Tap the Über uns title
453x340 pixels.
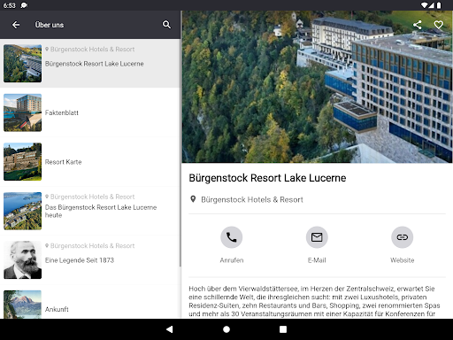click(50, 25)
